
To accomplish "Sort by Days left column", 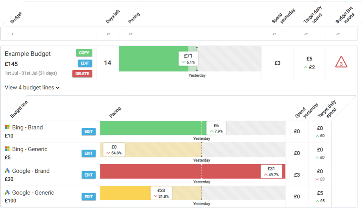I will [108, 34].
